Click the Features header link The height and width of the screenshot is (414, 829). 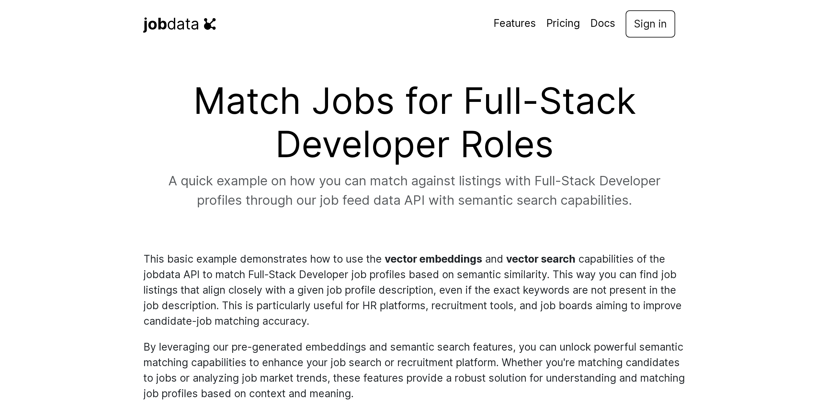coord(515,24)
